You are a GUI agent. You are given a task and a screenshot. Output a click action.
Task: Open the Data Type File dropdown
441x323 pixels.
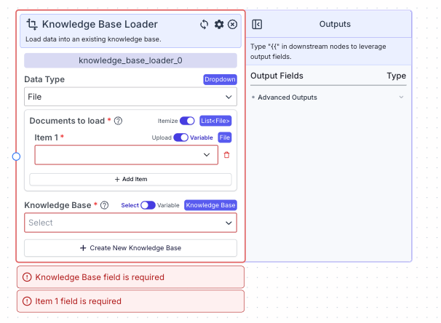[x=130, y=97]
